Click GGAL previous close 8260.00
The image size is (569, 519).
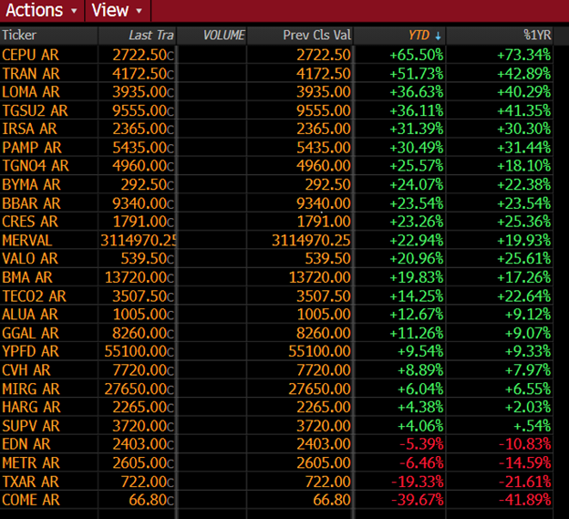(324, 333)
